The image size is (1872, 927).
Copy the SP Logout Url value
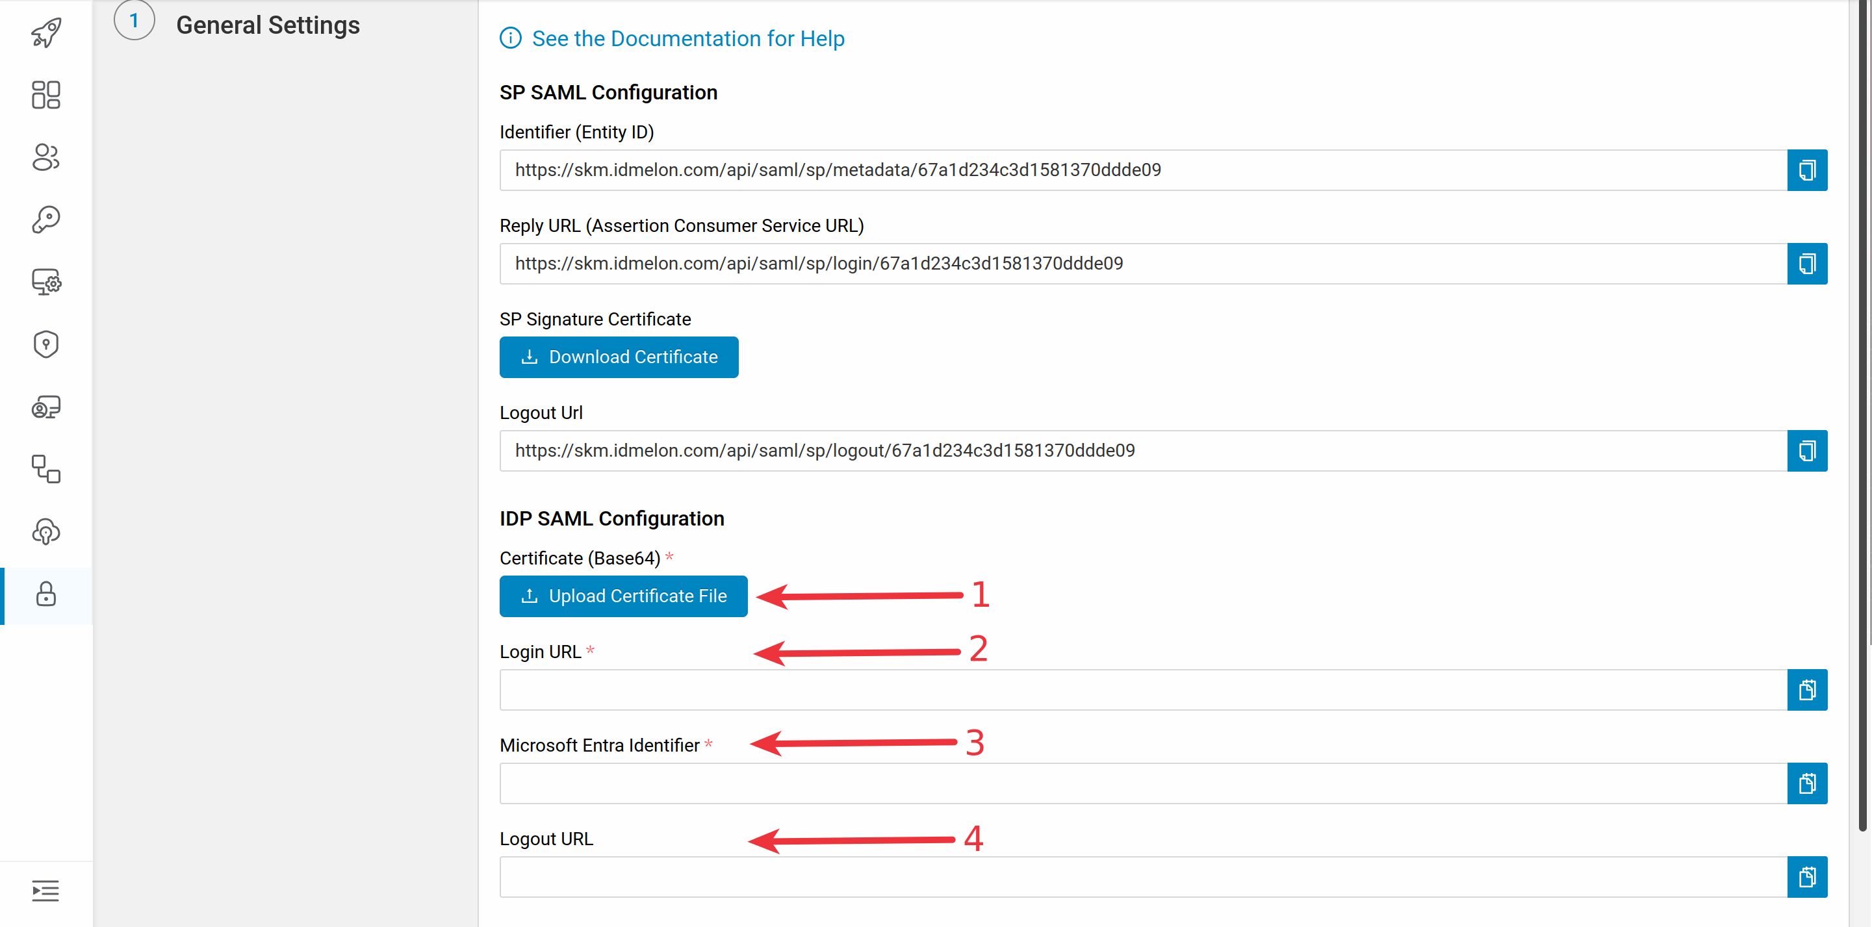[x=1807, y=451]
